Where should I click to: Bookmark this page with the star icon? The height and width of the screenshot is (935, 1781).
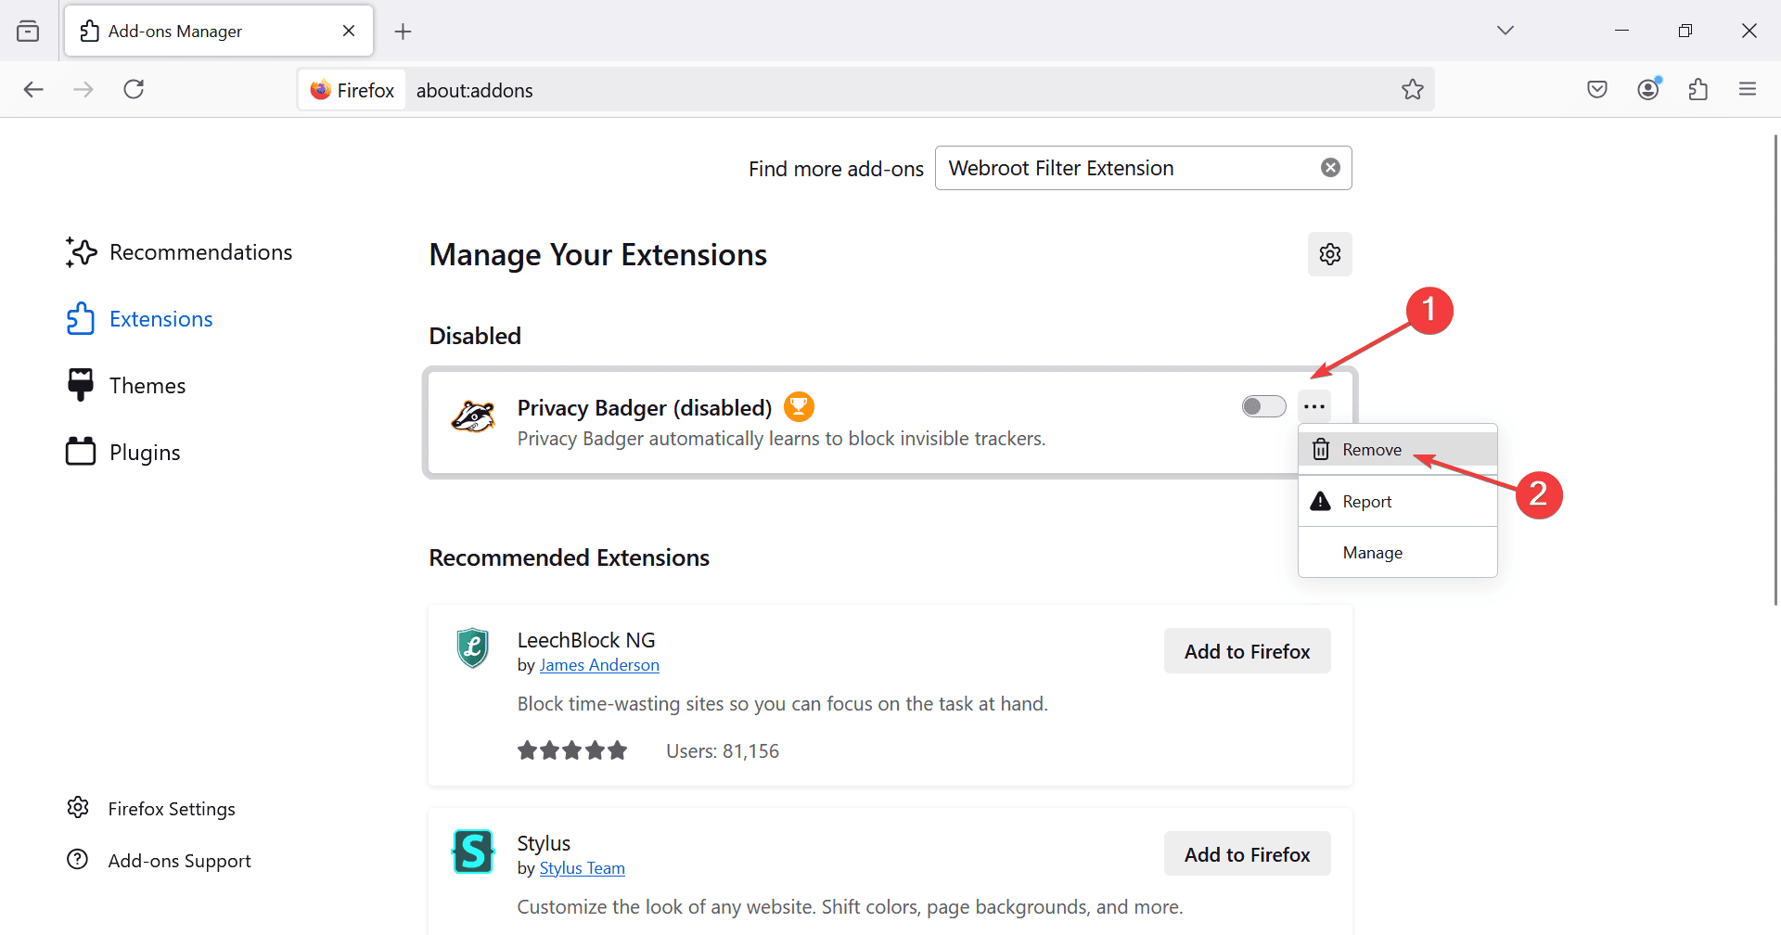tap(1412, 89)
